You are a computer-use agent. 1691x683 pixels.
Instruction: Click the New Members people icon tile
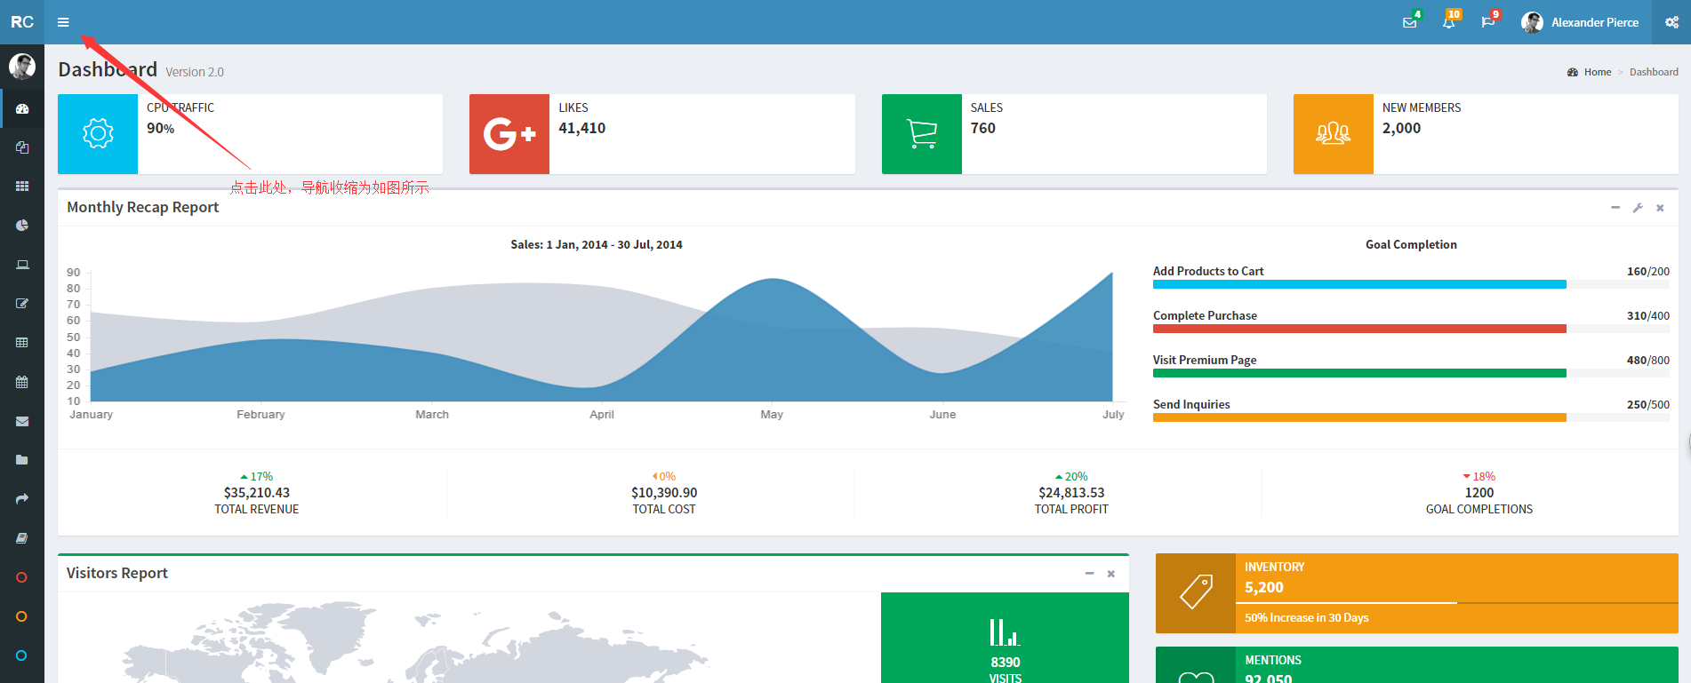point(1334,134)
